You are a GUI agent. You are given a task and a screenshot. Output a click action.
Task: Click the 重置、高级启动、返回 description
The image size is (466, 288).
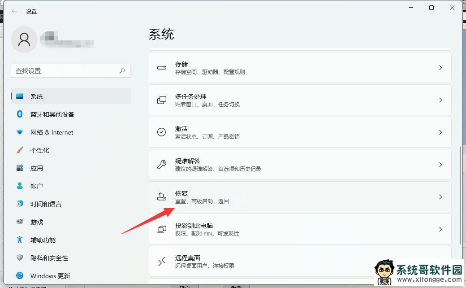pyautogui.click(x=202, y=201)
